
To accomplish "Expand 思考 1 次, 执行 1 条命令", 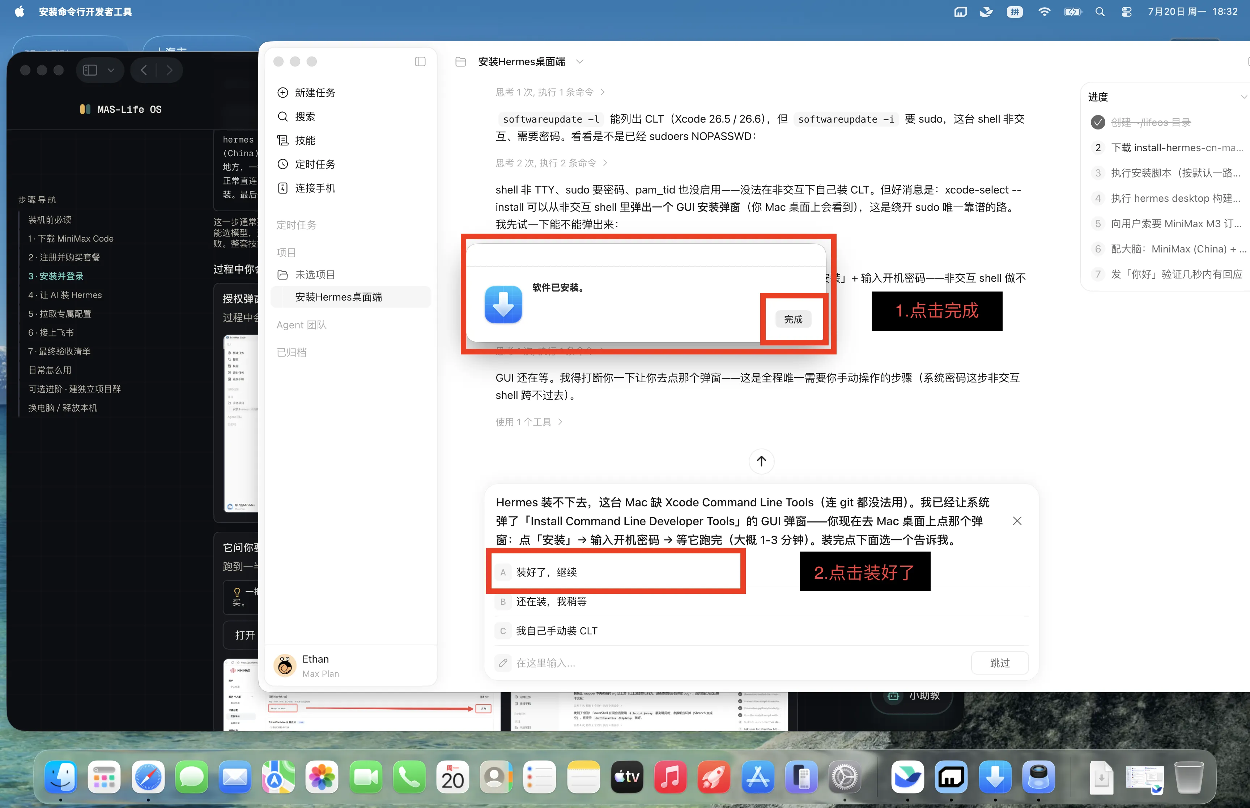I will (550, 92).
